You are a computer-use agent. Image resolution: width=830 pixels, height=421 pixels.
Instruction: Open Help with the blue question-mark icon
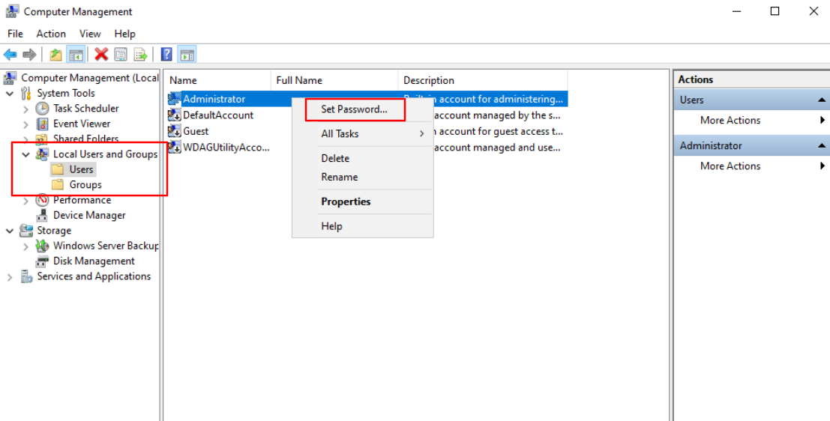[166, 55]
